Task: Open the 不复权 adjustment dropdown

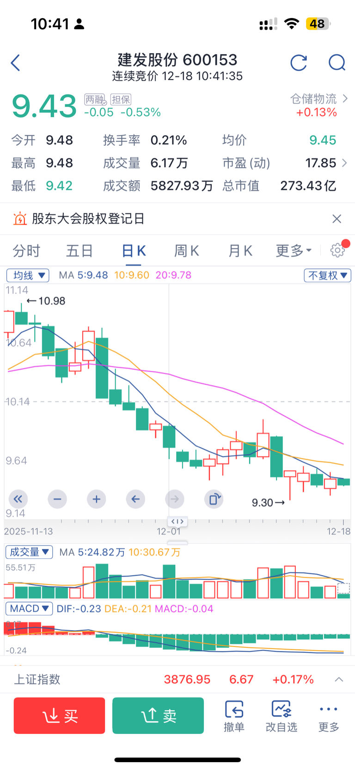Action: (x=327, y=275)
